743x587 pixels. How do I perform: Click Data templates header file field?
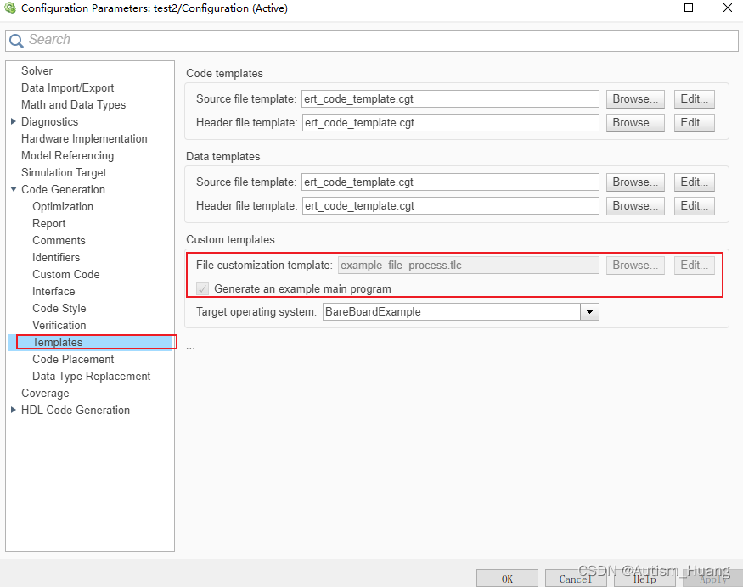coord(450,206)
